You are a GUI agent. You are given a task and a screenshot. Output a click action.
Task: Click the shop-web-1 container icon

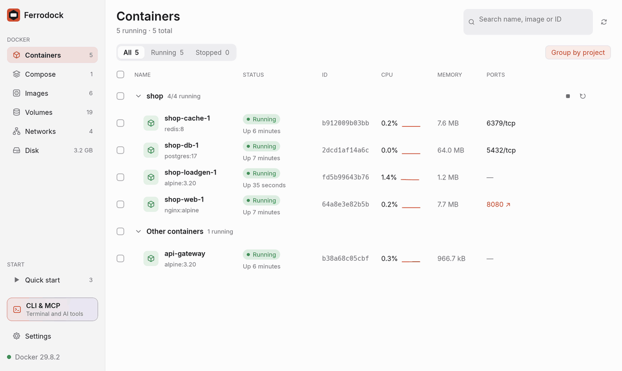[x=151, y=204]
